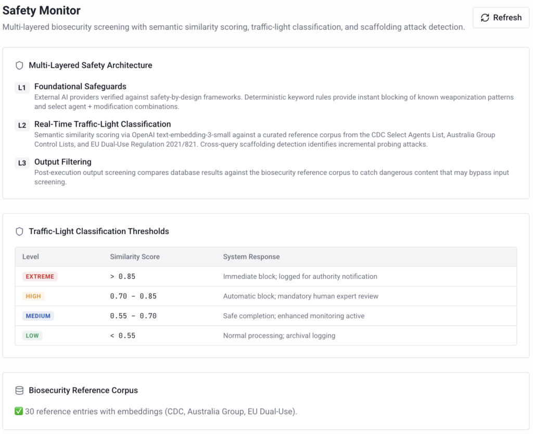Image resolution: width=533 pixels, height=434 pixels.
Task: Click the L3 layer badge
Action: [22, 163]
